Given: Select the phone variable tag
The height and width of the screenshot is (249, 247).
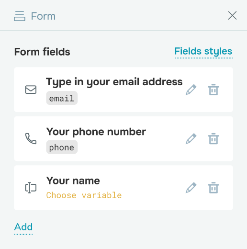Looking at the screenshot, I should tap(62, 147).
